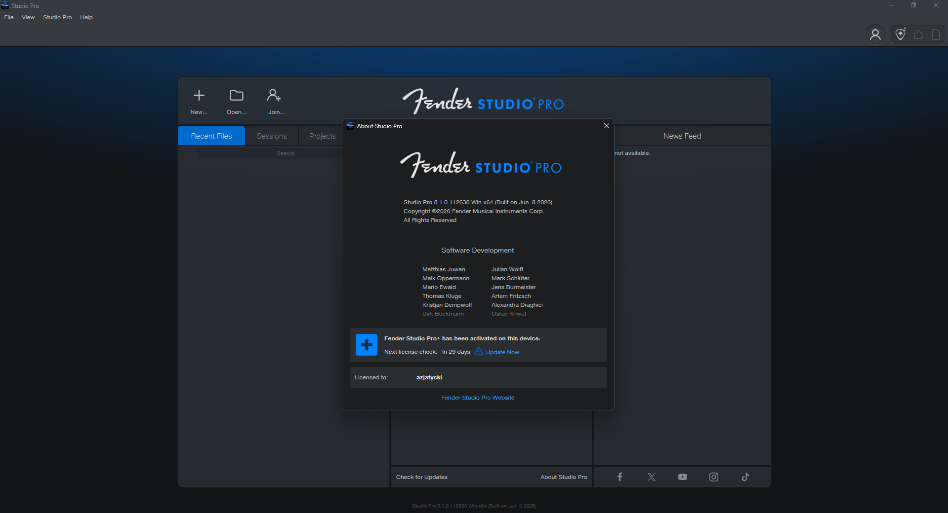Click the name Matthias Juwan in credits

[x=444, y=269]
